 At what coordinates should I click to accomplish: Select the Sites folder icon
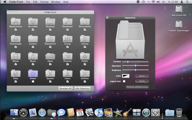[16, 73]
